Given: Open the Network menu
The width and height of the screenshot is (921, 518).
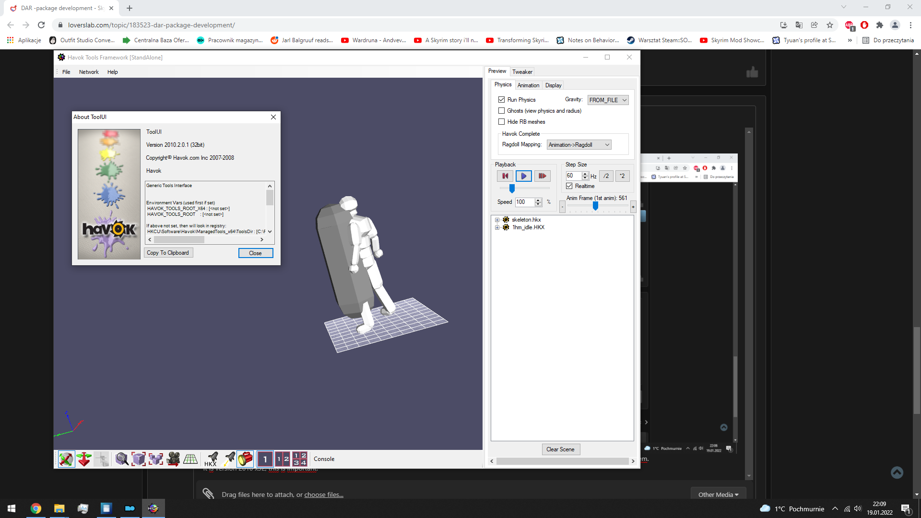Looking at the screenshot, I should 89,72.
